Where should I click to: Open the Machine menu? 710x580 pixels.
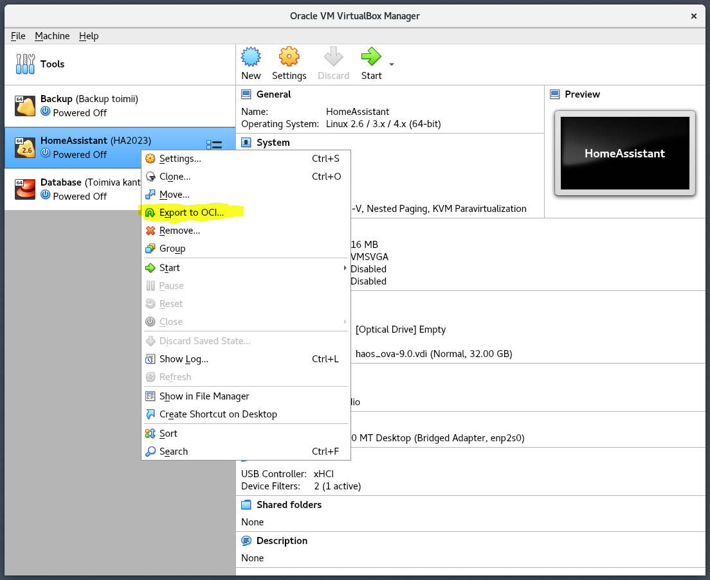[x=53, y=36]
